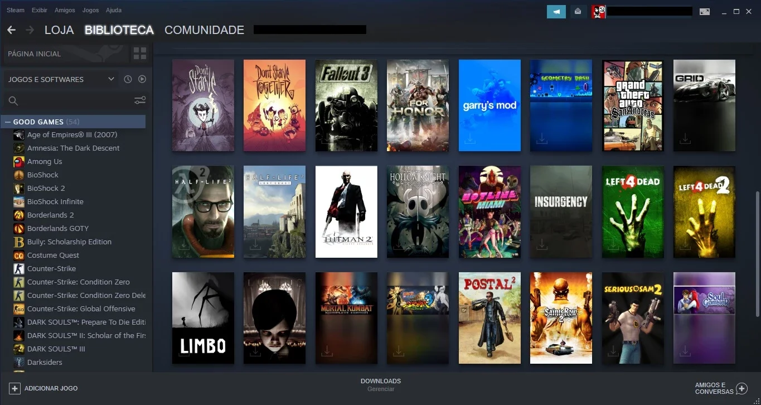
Task: Click the forward navigation arrow
Action: click(x=30, y=30)
